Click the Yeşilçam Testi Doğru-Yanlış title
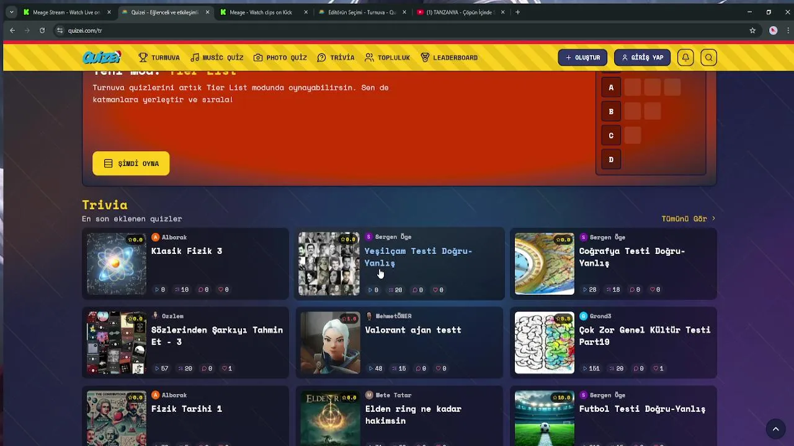This screenshot has width=794, height=446. (x=418, y=257)
